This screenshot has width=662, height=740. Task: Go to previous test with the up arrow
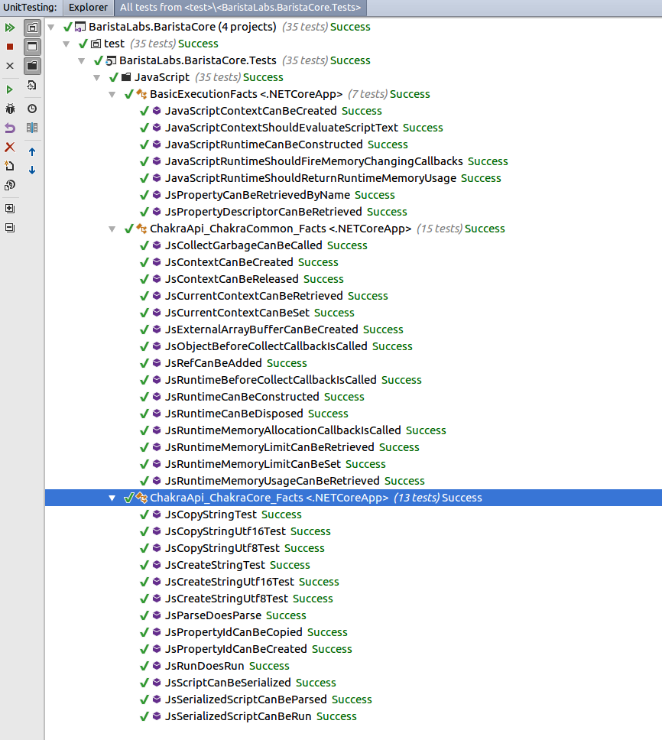click(32, 151)
